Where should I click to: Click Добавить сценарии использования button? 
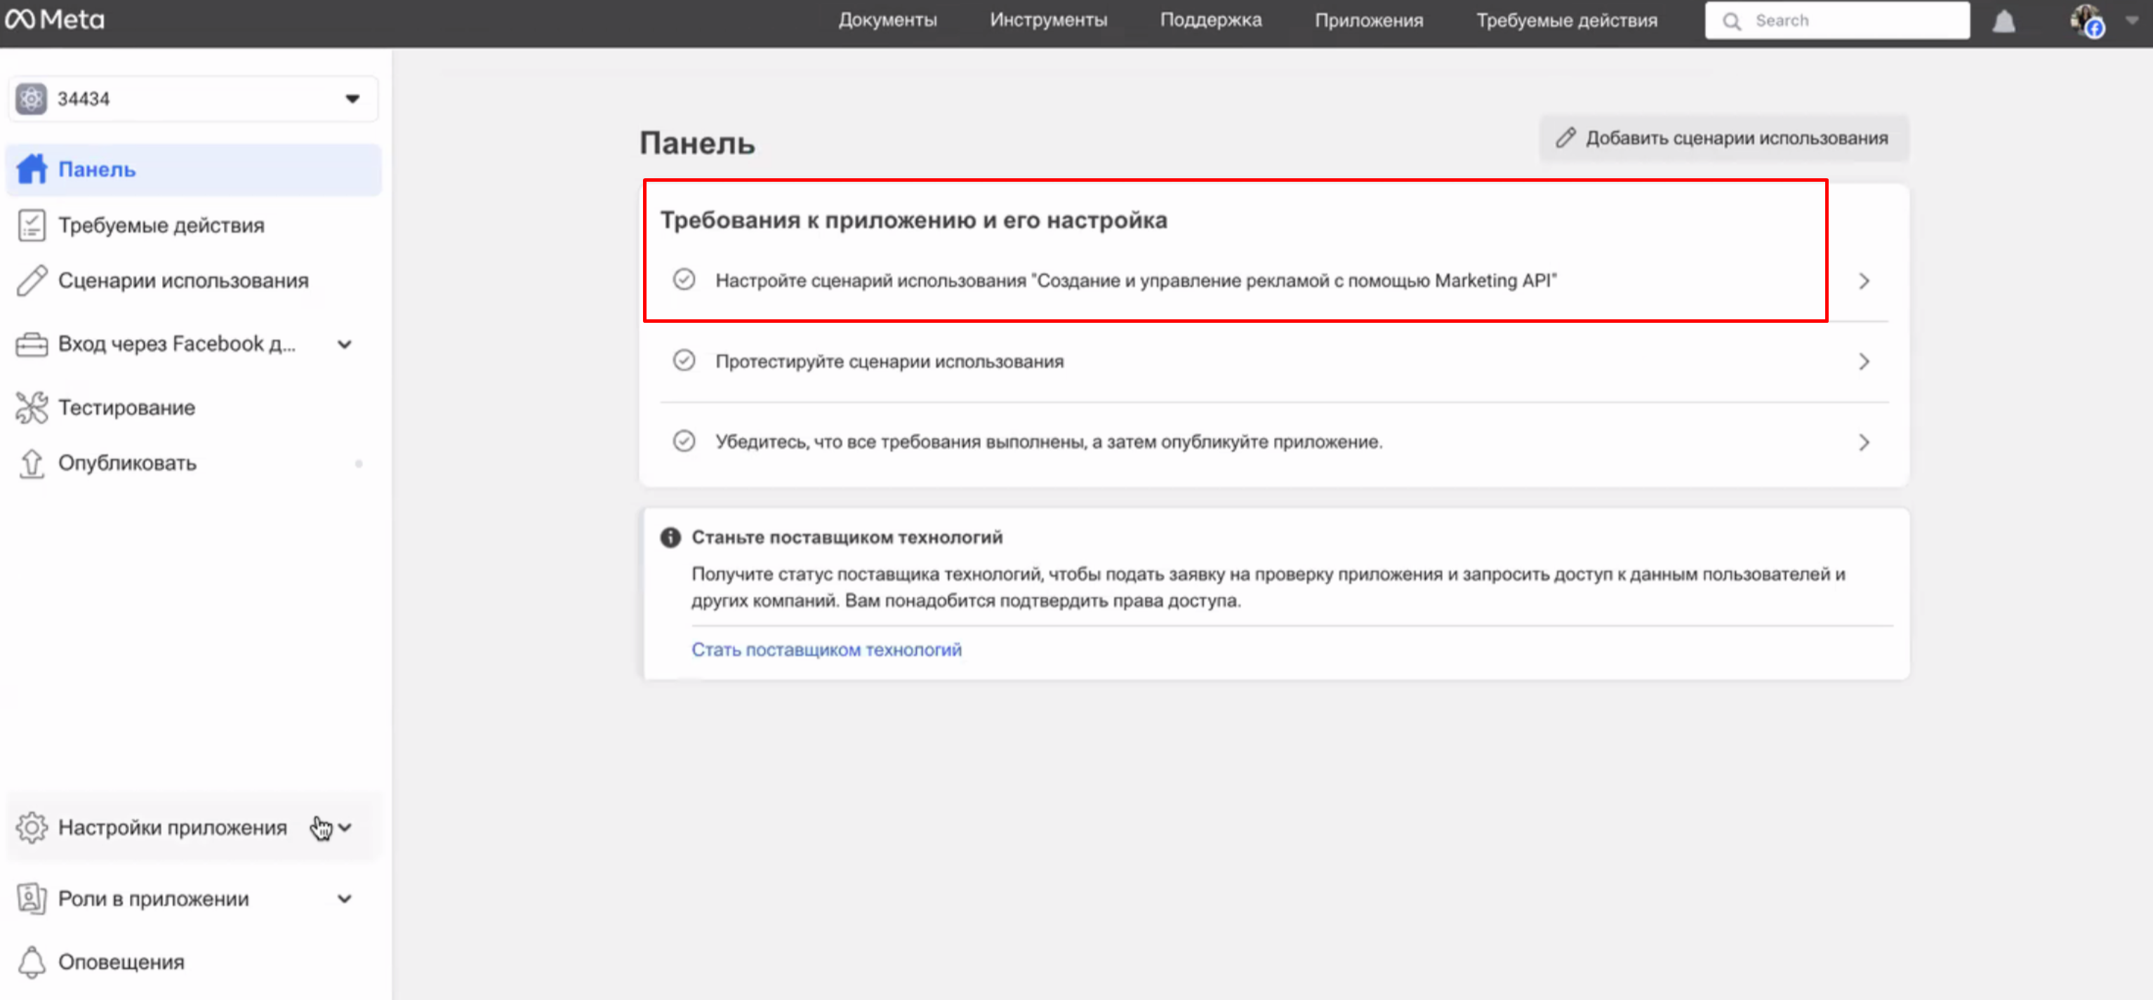click(1723, 138)
